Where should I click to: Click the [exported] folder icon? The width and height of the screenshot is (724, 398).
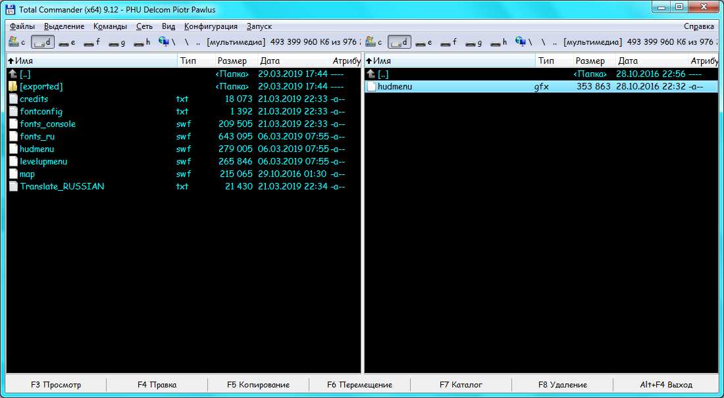(13, 87)
